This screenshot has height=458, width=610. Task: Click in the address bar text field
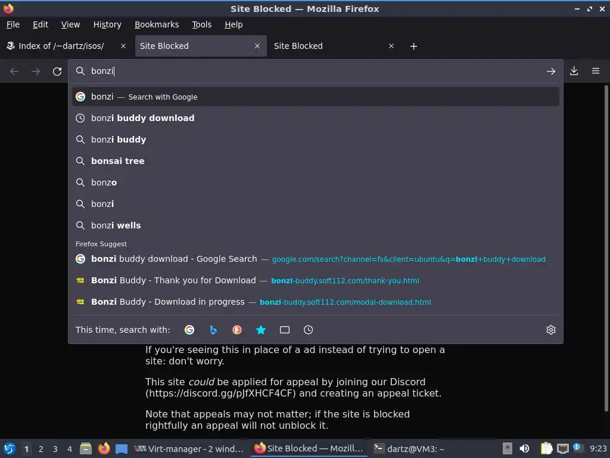(315, 71)
